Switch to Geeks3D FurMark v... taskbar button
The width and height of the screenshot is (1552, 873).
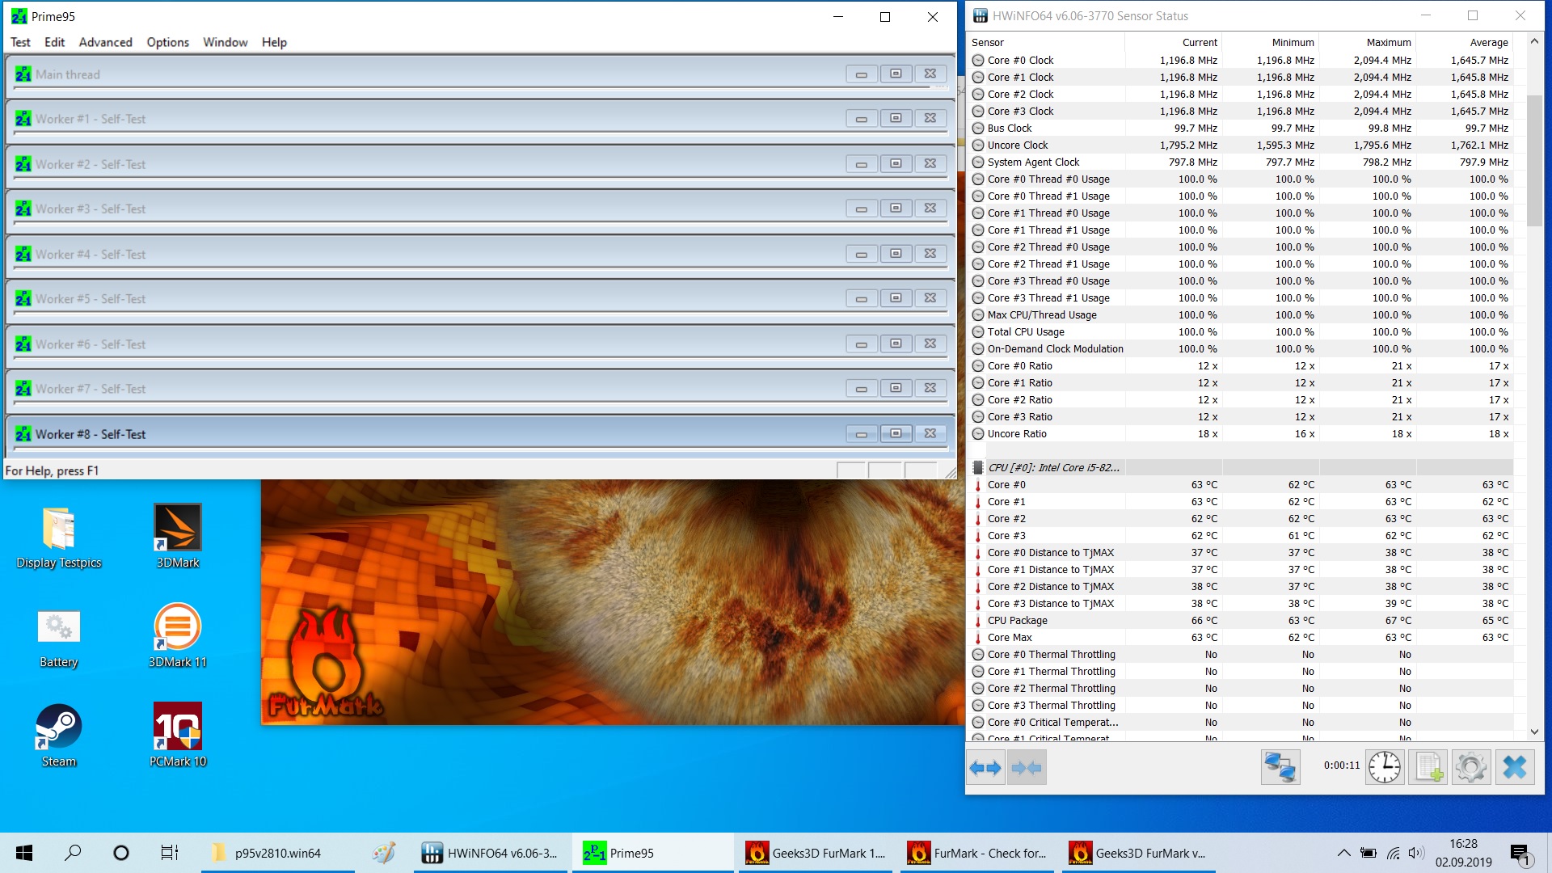click(1138, 853)
